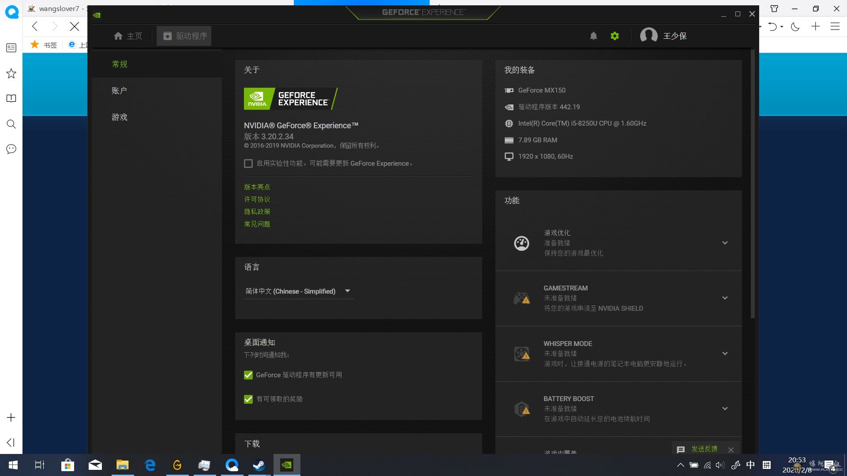Open the 版本亮点 link
The width and height of the screenshot is (847, 476).
point(257,187)
